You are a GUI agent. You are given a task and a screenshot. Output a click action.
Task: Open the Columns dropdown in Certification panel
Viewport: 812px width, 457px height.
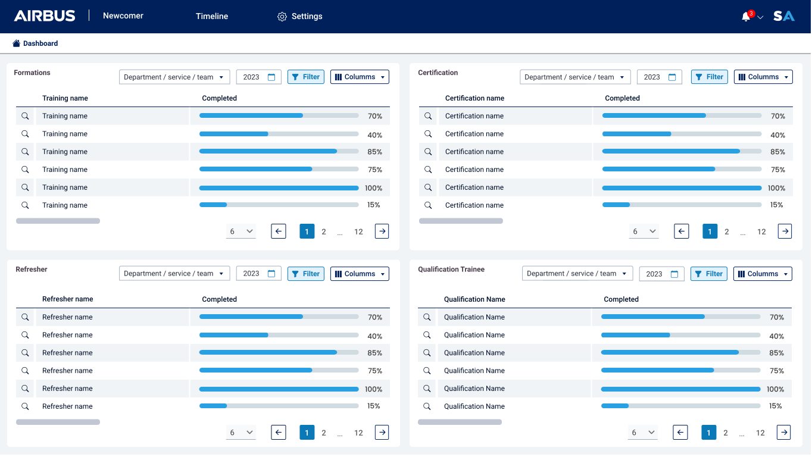[763, 77]
